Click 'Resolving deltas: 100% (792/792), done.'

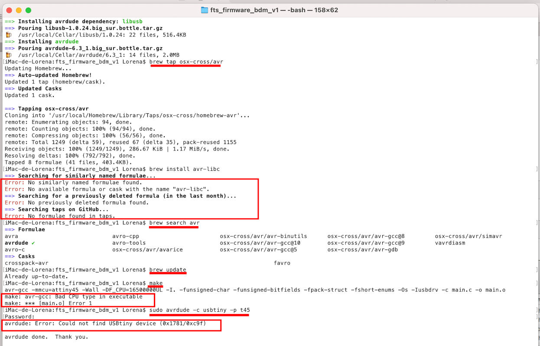[70, 156]
